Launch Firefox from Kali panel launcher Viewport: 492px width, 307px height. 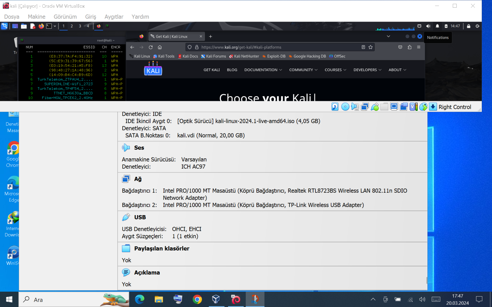point(41,26)
